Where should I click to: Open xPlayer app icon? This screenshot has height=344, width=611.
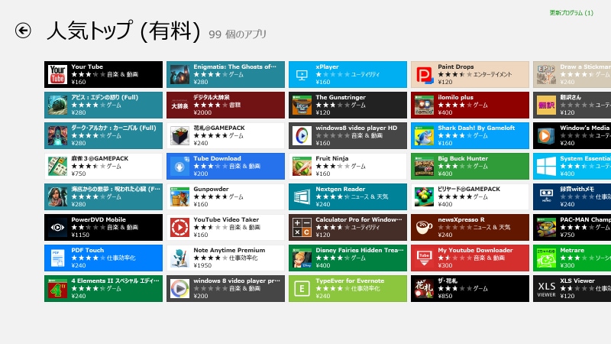click(x=302, y=74)
